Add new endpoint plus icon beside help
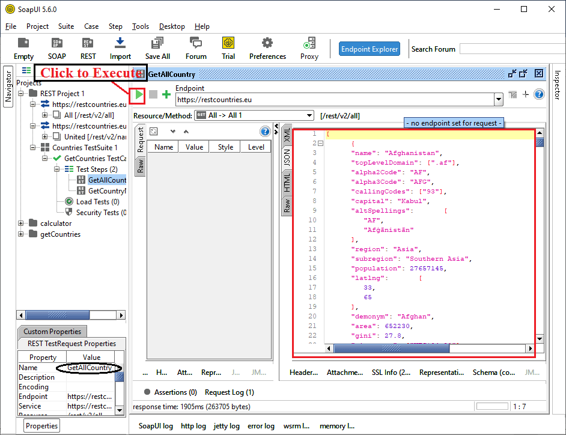The width and height of the screenshot is (566, 435). tap(526, 94)
